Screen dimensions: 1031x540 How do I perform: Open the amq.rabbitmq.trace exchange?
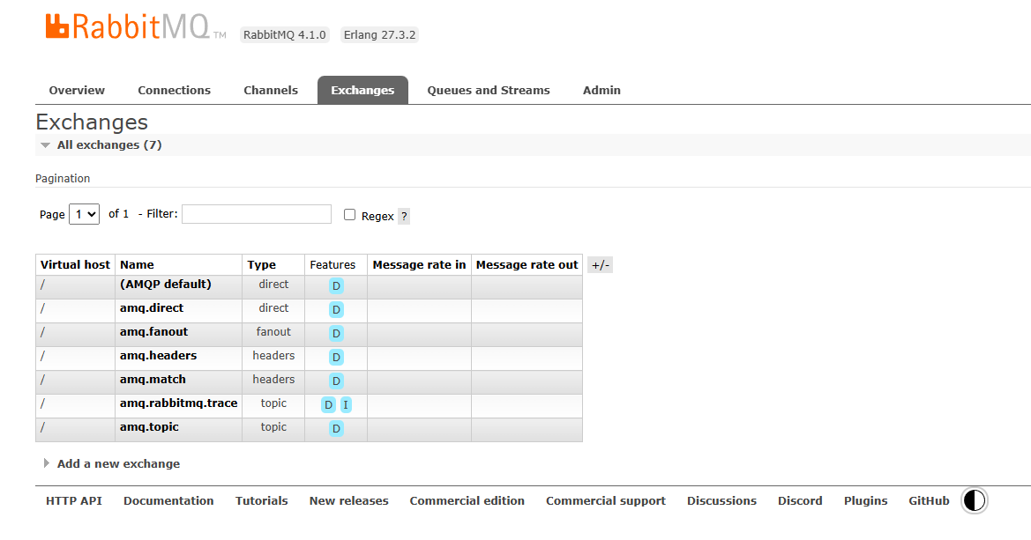[179, 403]
